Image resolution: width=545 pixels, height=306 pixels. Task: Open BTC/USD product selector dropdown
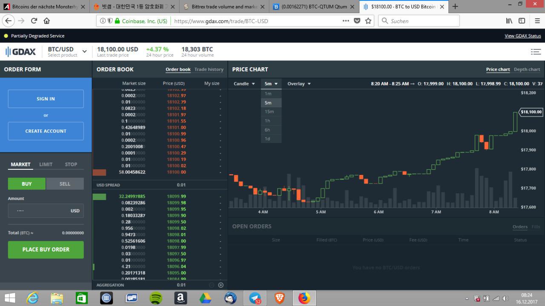(67, 52)
